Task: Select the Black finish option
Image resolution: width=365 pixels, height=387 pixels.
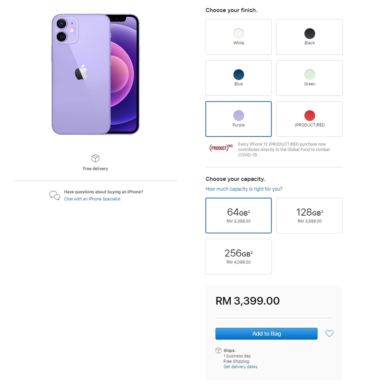Action: [x=309, y=37]
